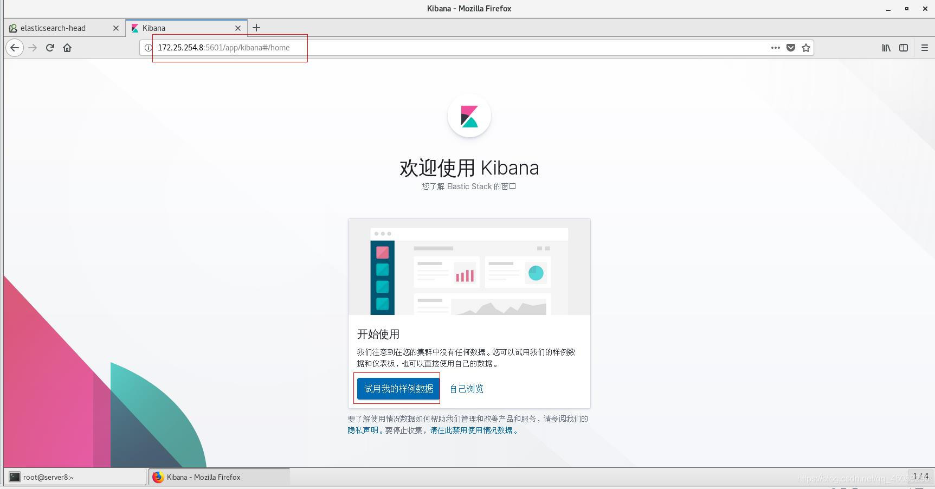Switch to root@server8 terminal in taskbar
The image size is (935, 489).
(76, 477)
